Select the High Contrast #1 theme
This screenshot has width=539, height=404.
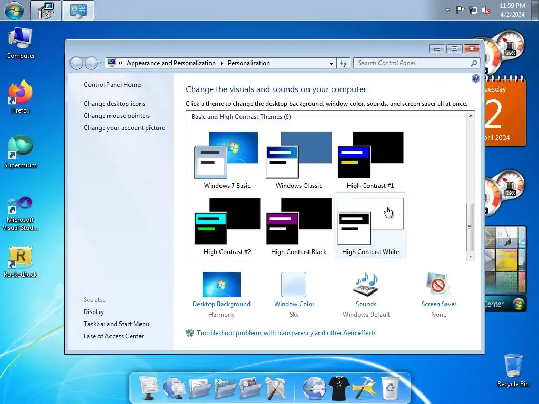[x=370, y=160]
